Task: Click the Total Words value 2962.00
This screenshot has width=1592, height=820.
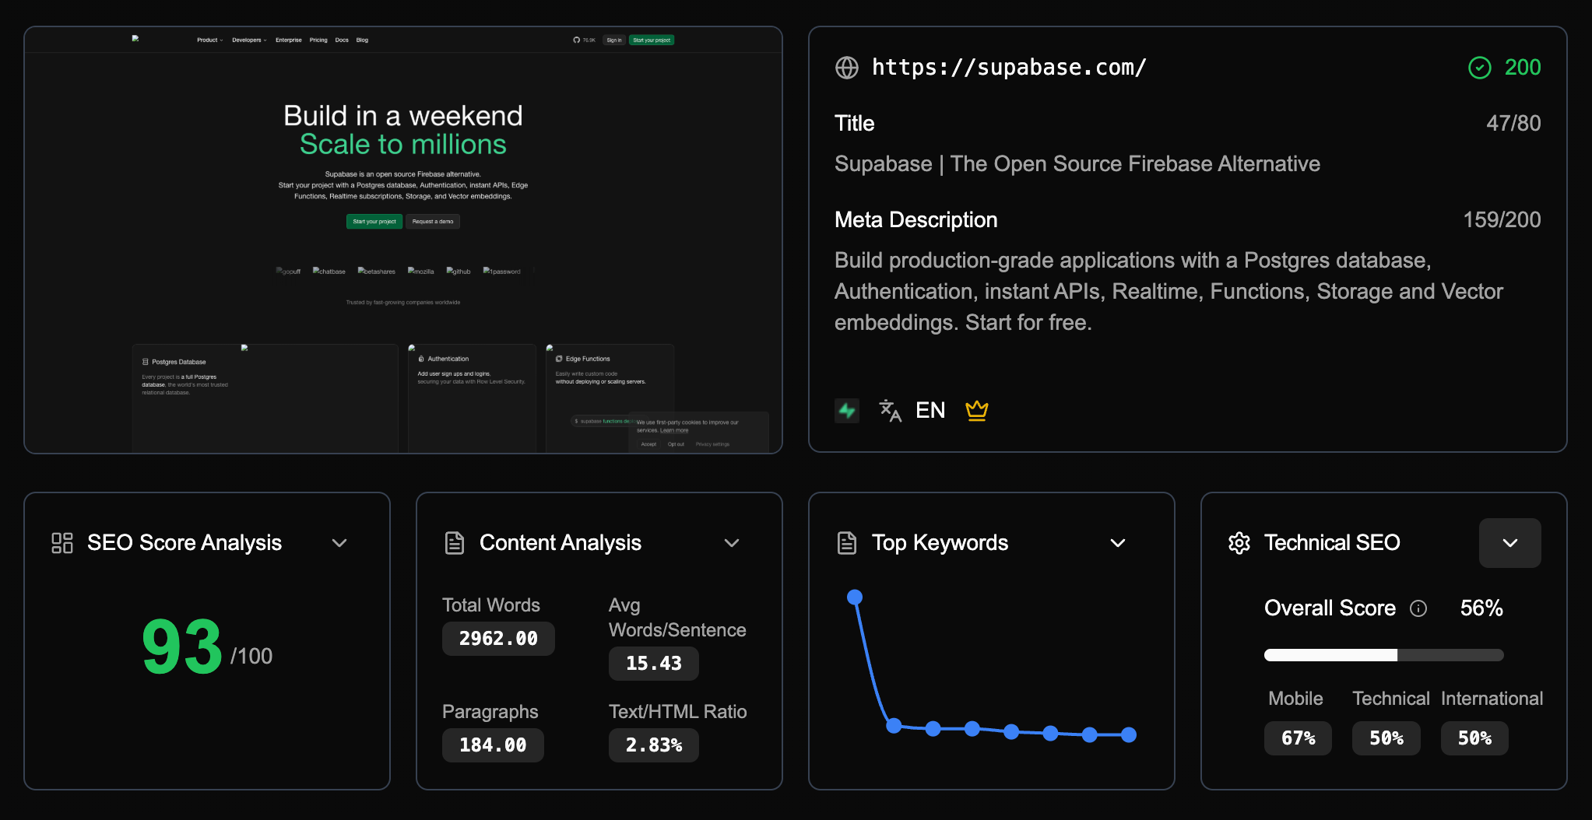Action: click(498, 639)
